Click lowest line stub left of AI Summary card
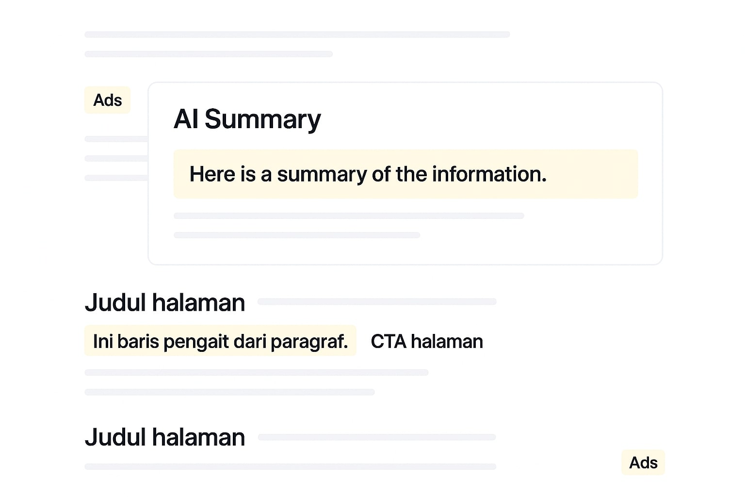Screen dimensions: 745x497 (x=116, y=178)
